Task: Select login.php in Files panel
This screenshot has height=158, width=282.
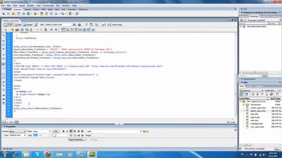Action: [x=254, y=114]
